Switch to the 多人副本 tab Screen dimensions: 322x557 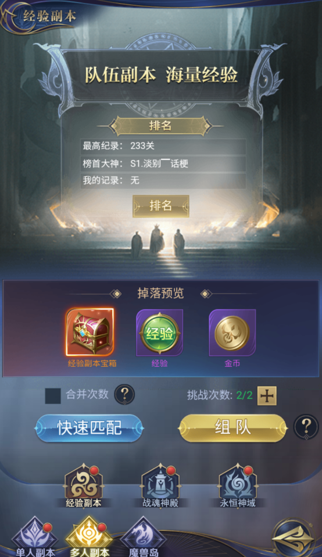pyautogui.click(x=90, y=537)
